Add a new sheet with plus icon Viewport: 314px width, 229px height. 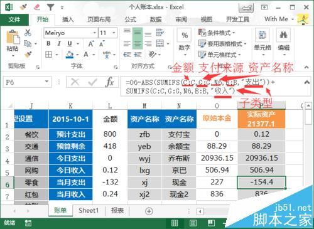pyautogui.click(x=149, y=211)
